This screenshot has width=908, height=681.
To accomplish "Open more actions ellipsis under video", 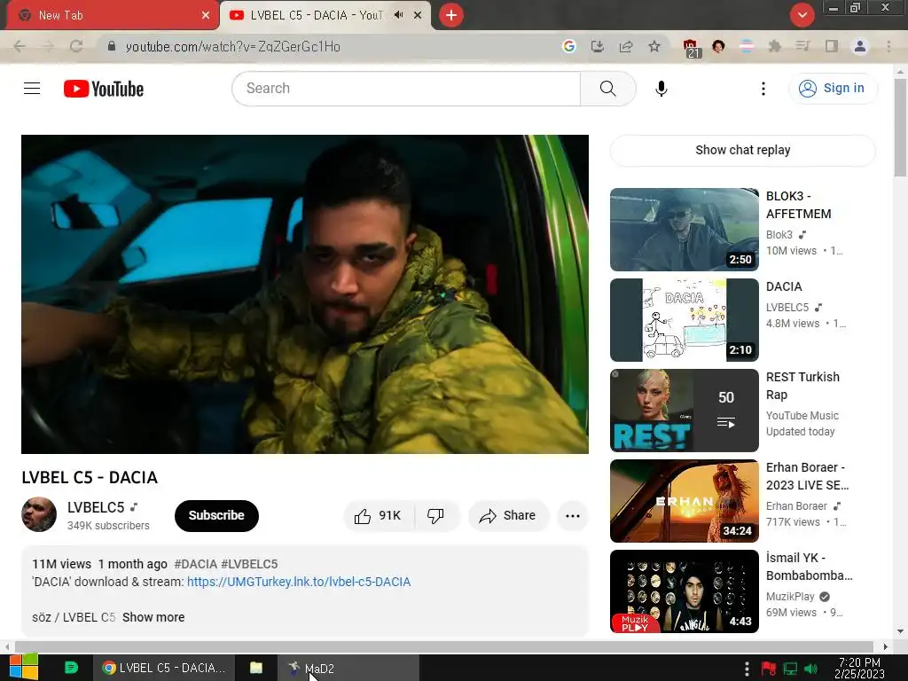I will pos(573,516).
